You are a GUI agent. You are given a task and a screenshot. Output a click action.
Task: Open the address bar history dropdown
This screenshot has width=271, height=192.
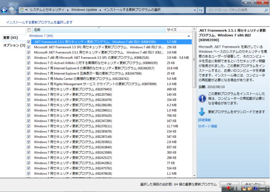click(195, 10)
